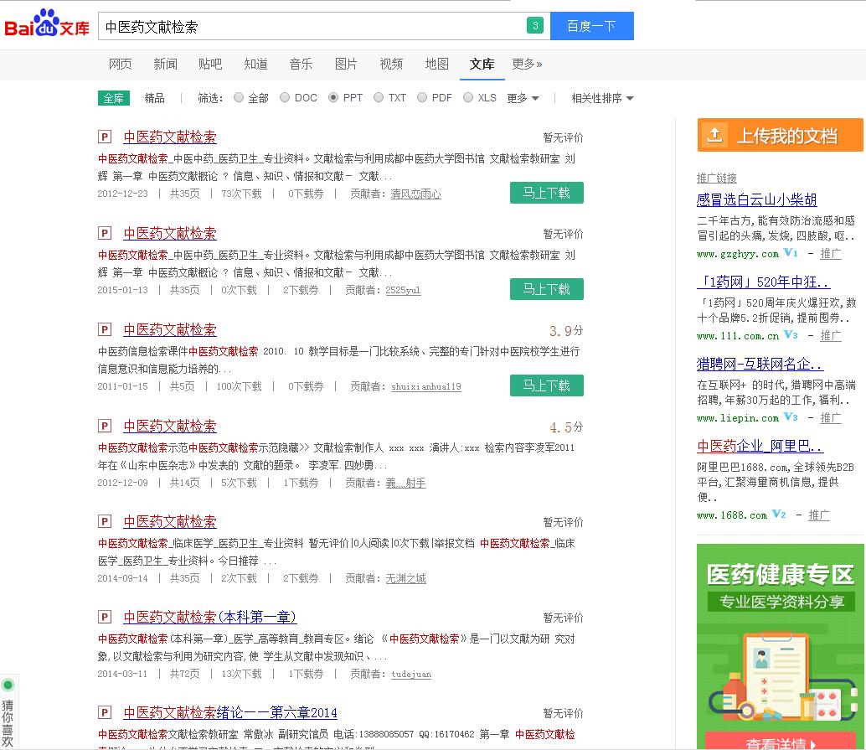866x750 pixels.
Task: Click the green number 3 badge in search box
Action: click(535, 26)
